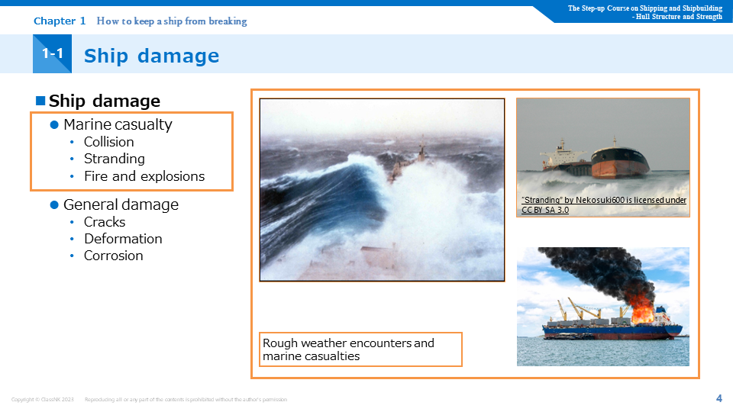Click the "Cracks" list item
The height and width of the screenshot is (412, 733).
pos(105,222)
